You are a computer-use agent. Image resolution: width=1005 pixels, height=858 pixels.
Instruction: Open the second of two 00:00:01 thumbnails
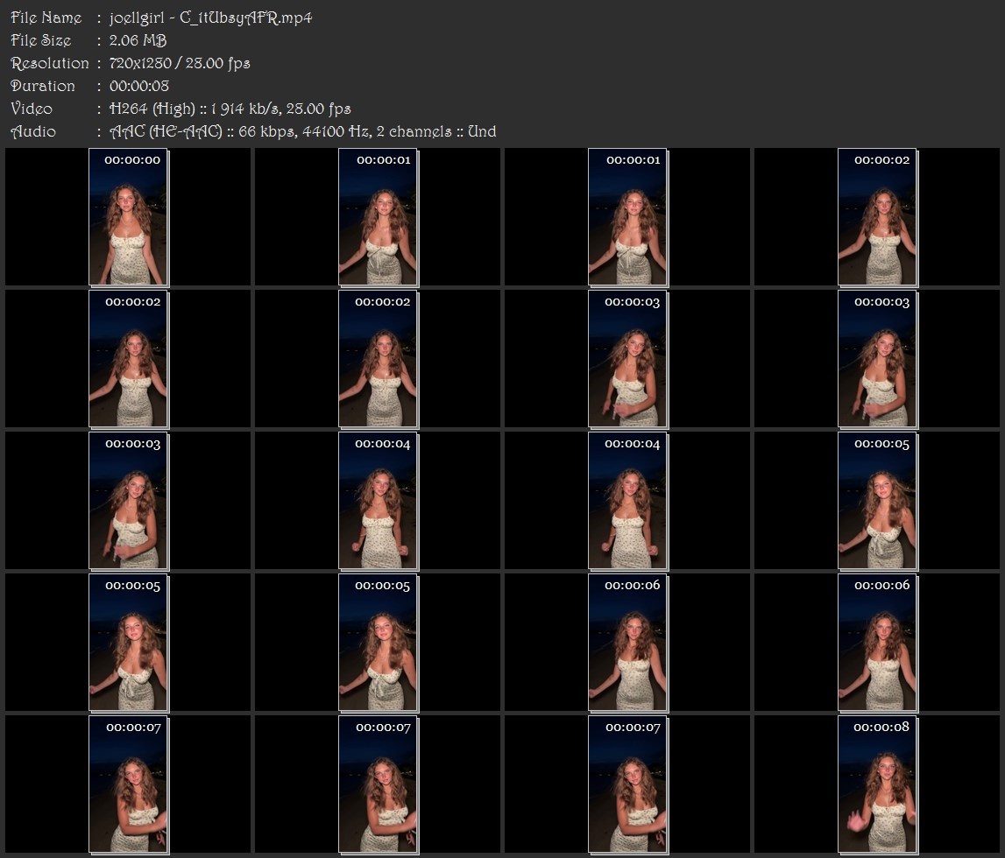pyautogui.click(x=627, y=217)
